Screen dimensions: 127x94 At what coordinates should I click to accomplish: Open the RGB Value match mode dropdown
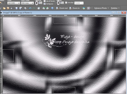[27, 3]
